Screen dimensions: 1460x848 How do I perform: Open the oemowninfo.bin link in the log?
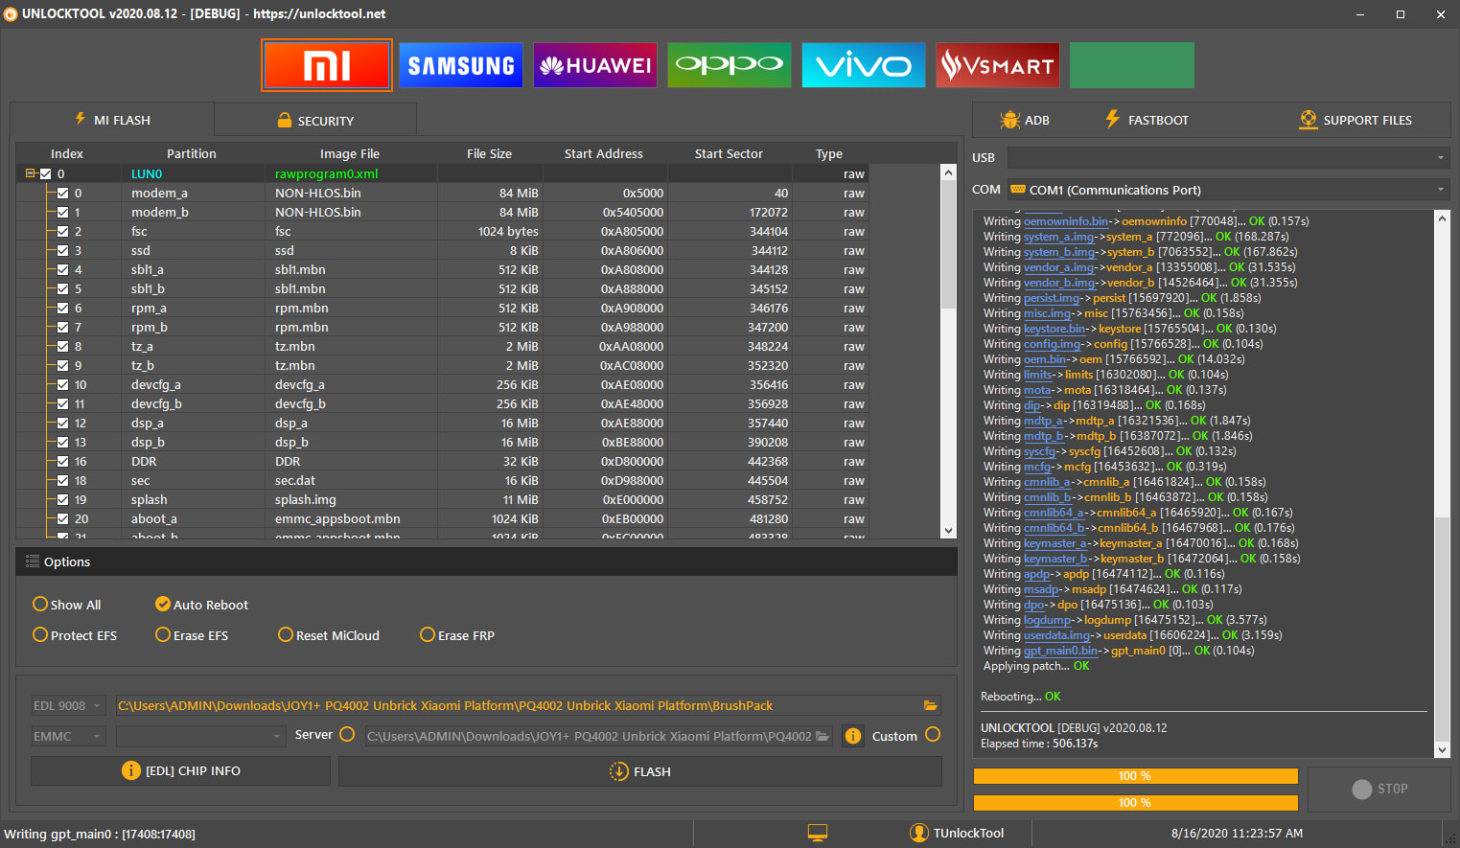tap(1066, 221)
